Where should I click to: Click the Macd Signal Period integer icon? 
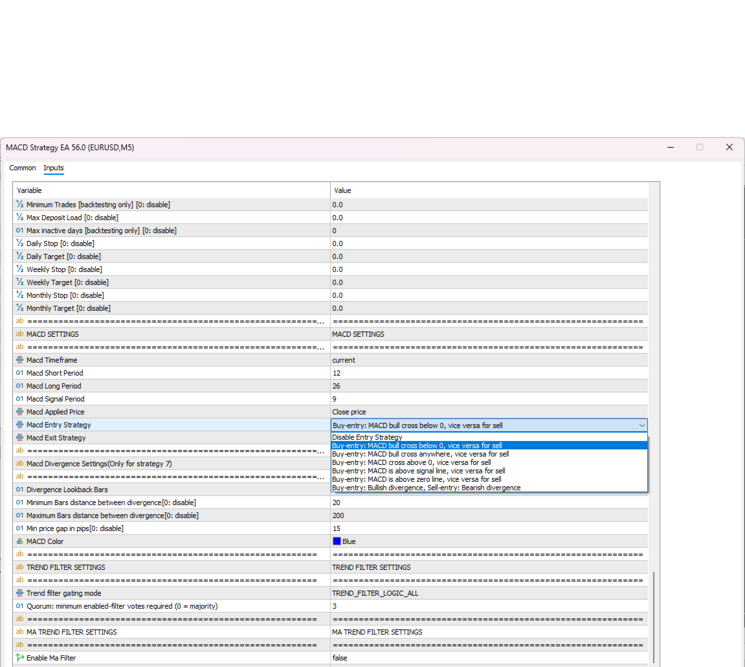19,398
